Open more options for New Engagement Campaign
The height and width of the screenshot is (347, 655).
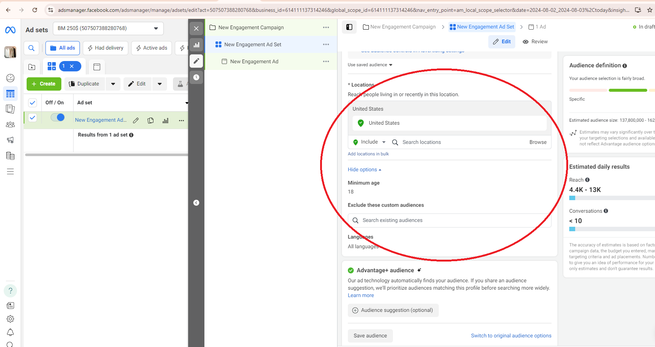pyautogui.click(x=326, y=27)
